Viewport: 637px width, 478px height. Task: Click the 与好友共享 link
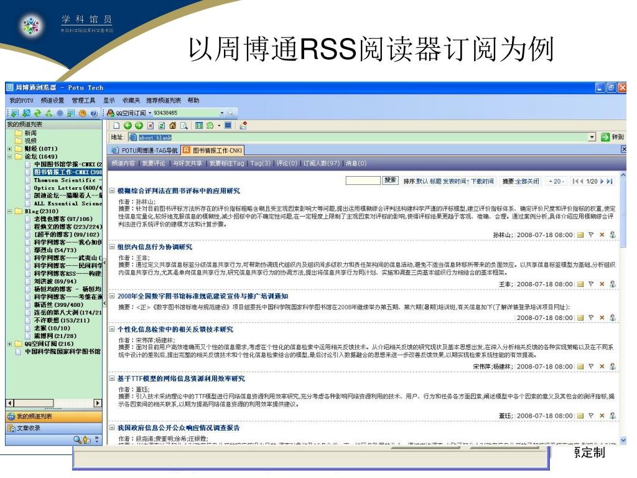coord(187,164)
